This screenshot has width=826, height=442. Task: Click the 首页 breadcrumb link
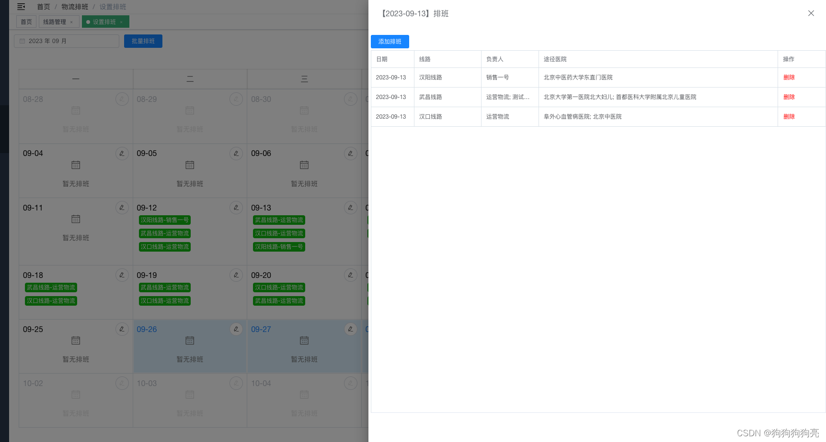(x=43, y=7)
